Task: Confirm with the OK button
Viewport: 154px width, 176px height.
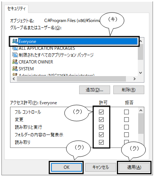Action: (67, 167)
